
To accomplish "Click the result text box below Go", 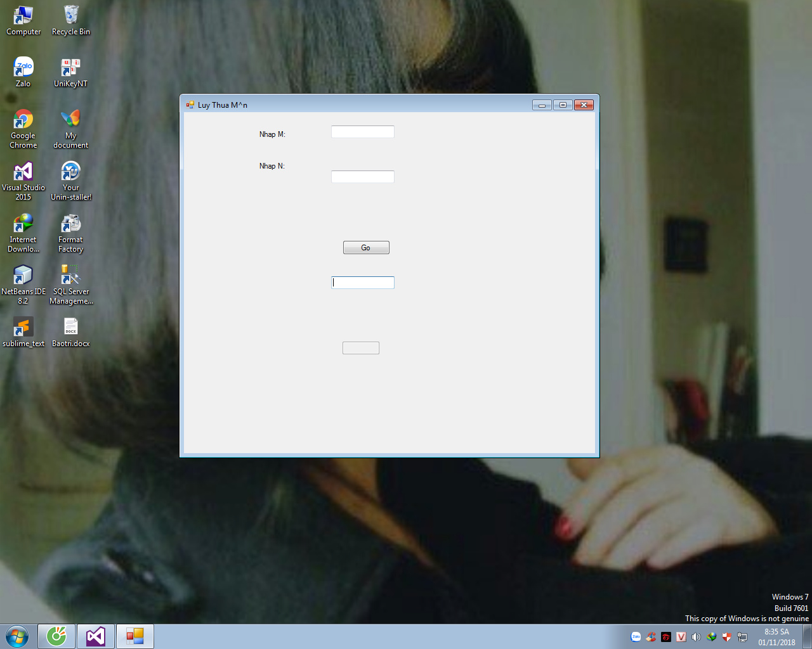I will click(x=362, y=283).
